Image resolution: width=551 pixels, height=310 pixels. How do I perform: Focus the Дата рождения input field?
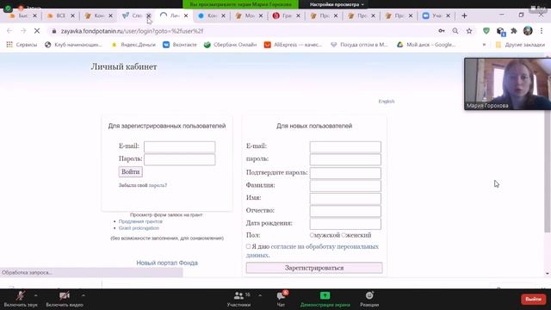tap(345, 223)
